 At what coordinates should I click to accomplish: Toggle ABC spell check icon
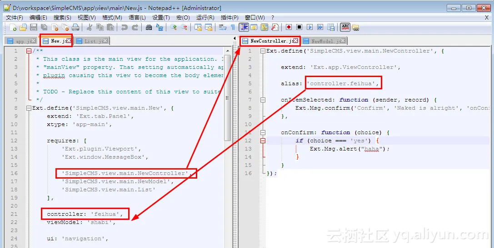(345, 27)
